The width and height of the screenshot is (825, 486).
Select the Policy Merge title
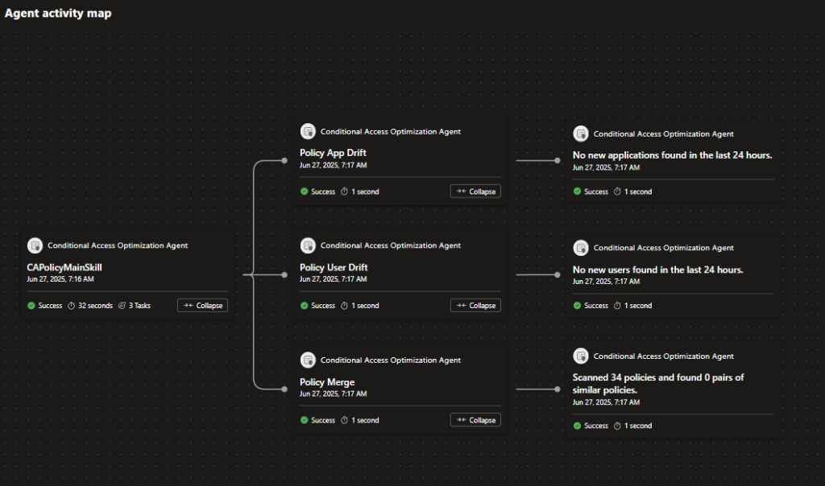point(327,382)
